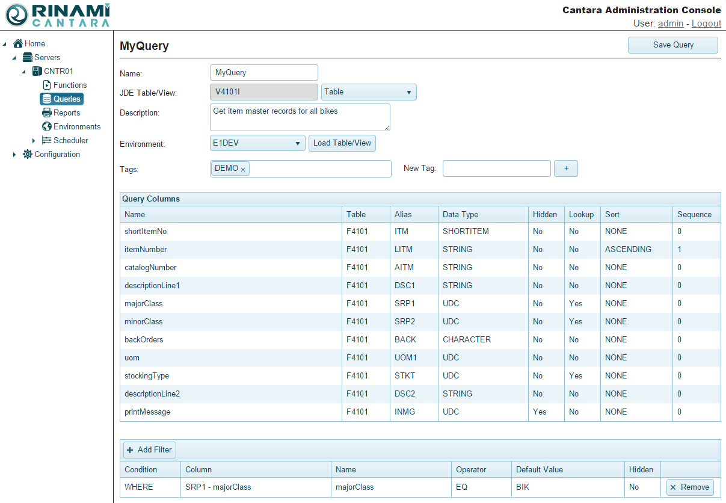Click the Environments globe icon
The width and height of the screenshot is (726, 503).
click(47, 126)
